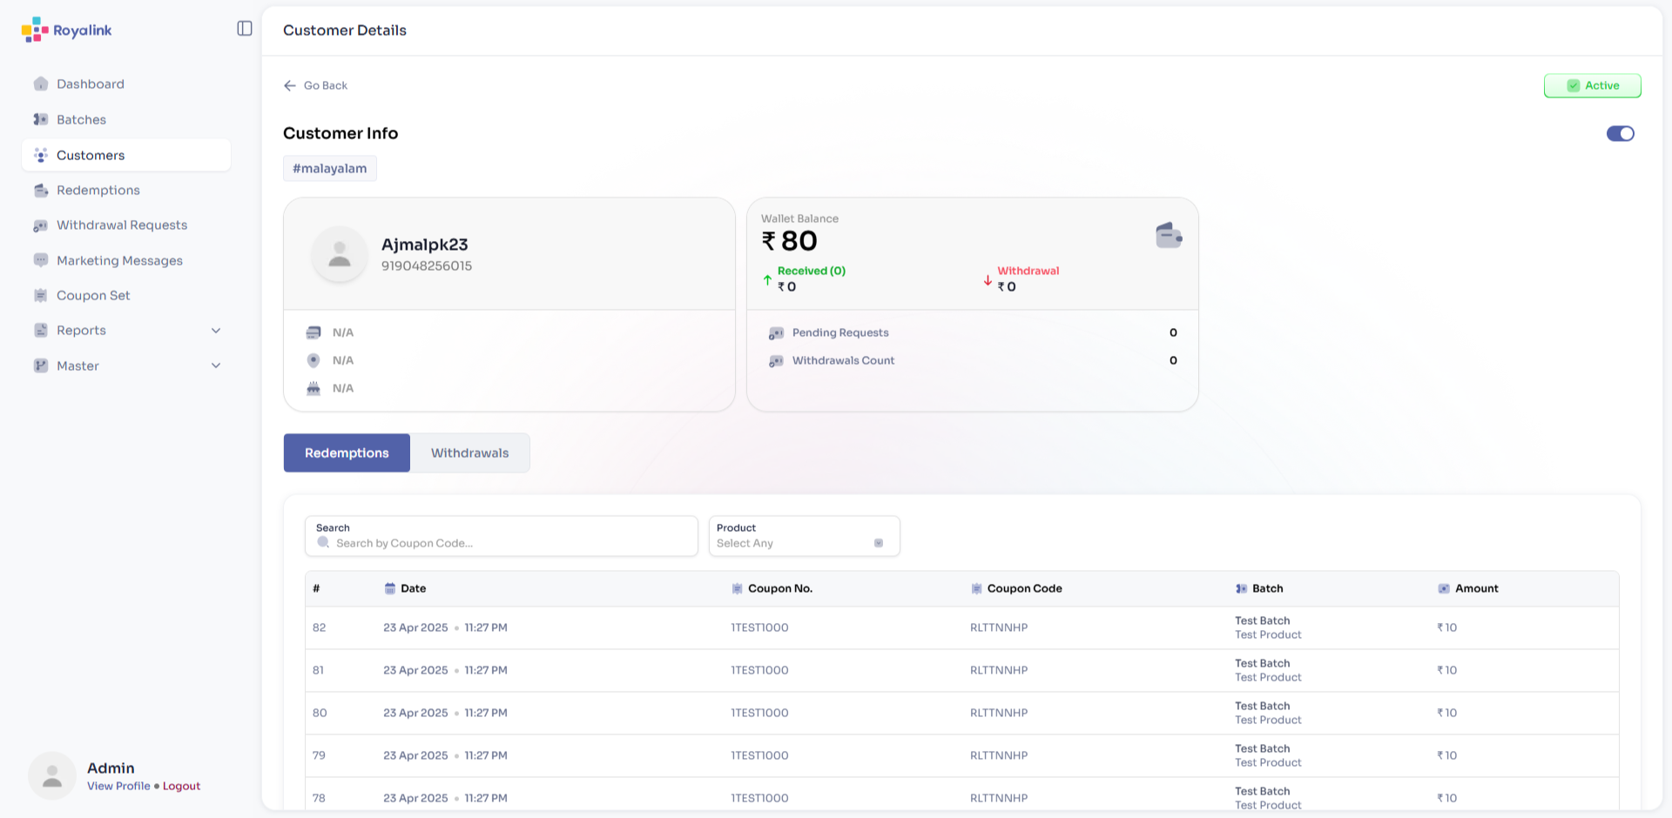Viewport: 1672px width, 818px height.
Task: Select the Redemptions tab
Action: (x=347, y=453)
